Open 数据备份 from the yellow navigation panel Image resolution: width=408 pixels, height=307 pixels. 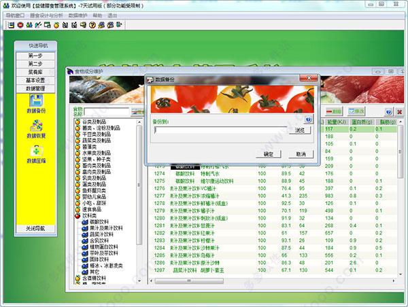(x=36, y=104)
